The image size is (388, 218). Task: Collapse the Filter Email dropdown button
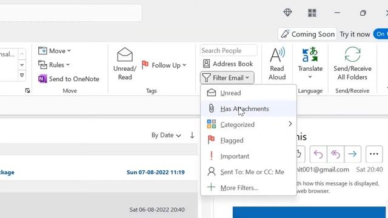click(x=227, y=78)
